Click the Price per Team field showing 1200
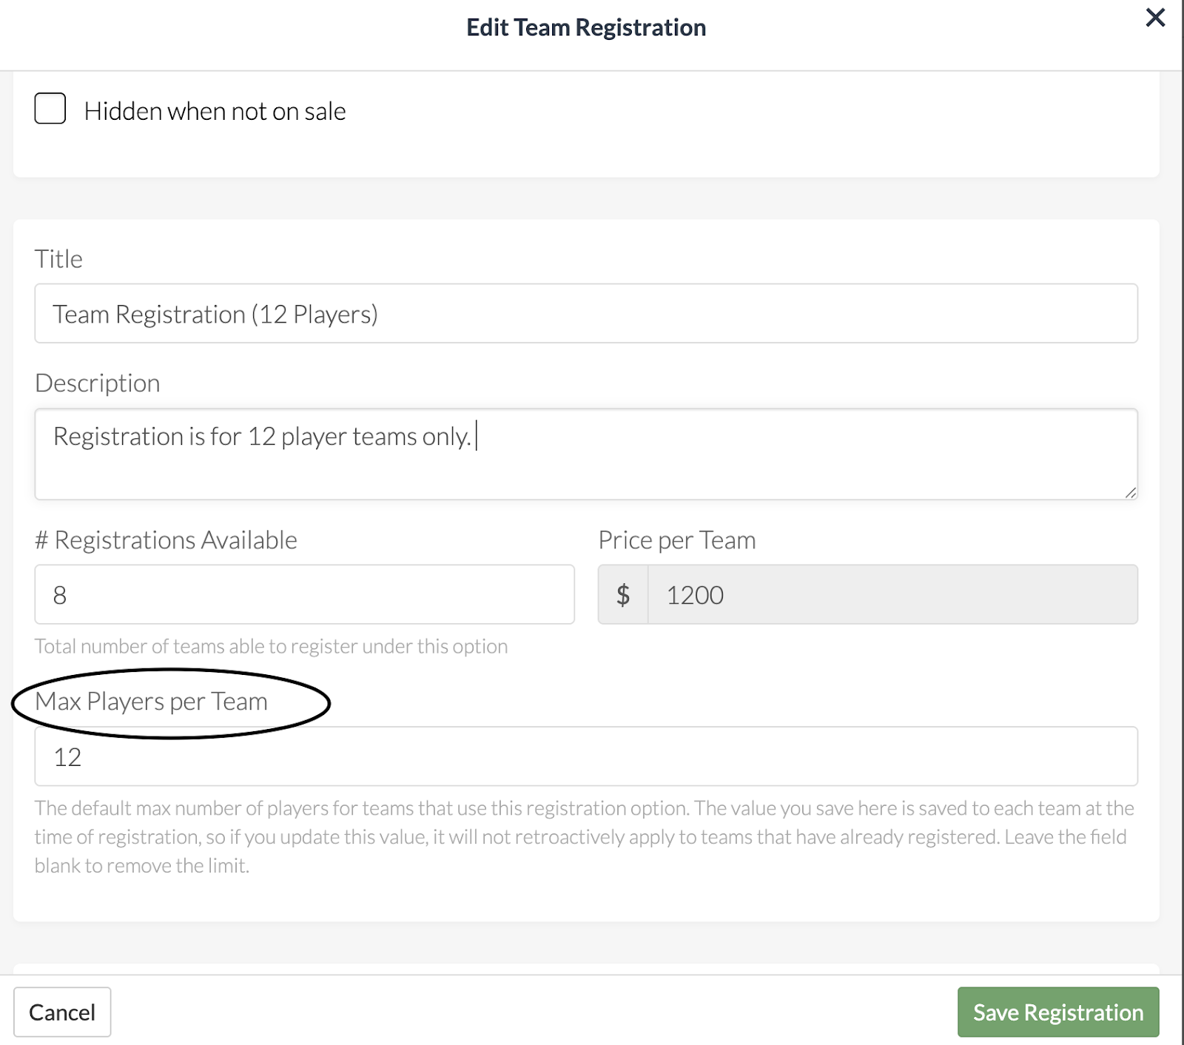Image resolution: width=1184 pixels, height=1045 pixels. 892,594
